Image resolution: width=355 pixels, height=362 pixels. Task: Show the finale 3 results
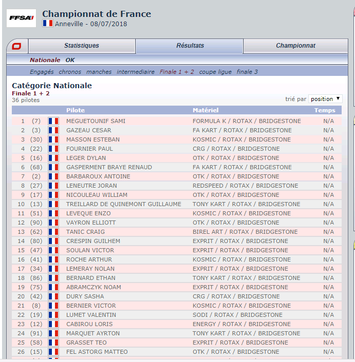(247, 72)
